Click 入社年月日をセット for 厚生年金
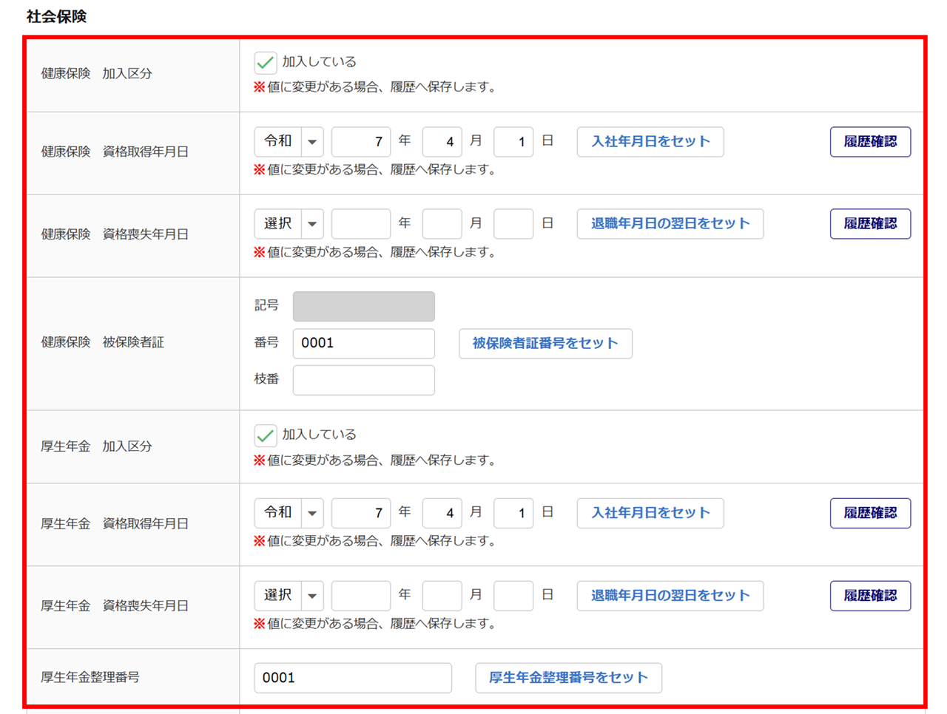 coord(650,513)
